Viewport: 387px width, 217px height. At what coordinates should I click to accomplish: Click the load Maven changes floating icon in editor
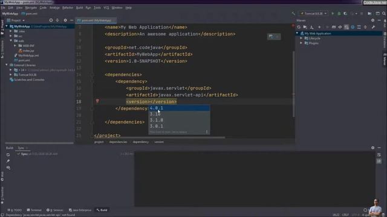coord(271,37)
